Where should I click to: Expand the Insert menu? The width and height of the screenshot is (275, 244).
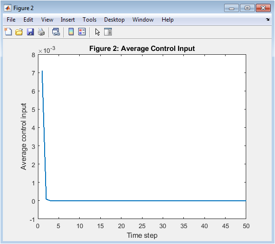[x=68, y=20]
